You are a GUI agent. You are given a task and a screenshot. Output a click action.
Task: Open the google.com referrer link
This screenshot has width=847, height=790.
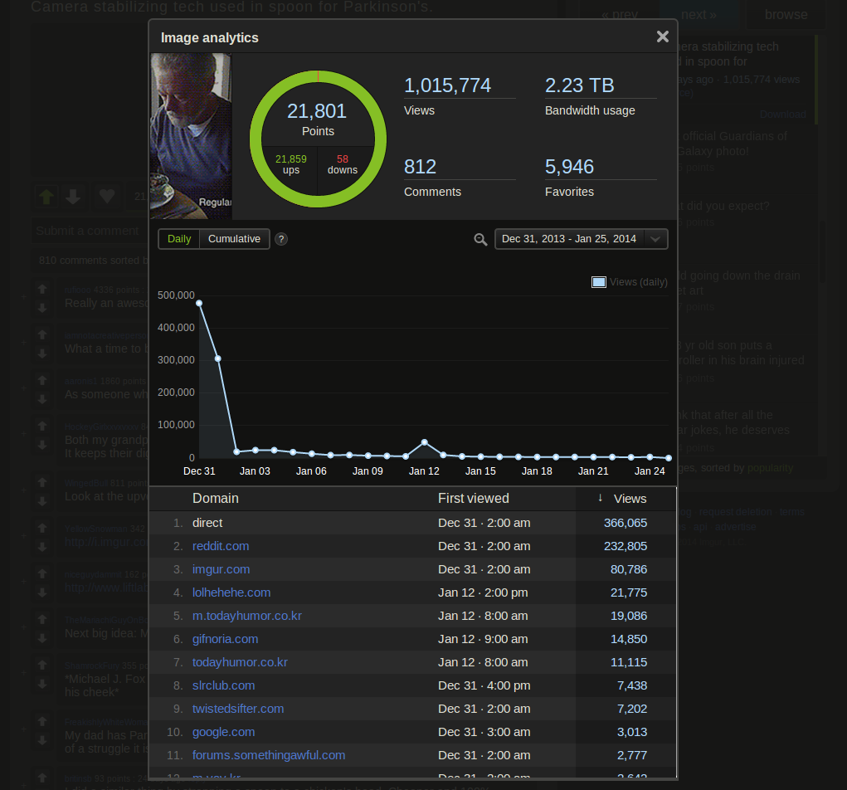click(x=223, y=732)
